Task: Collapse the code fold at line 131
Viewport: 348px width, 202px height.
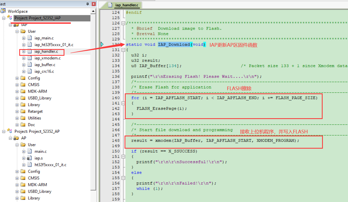Action: click(x=123, y=50)
